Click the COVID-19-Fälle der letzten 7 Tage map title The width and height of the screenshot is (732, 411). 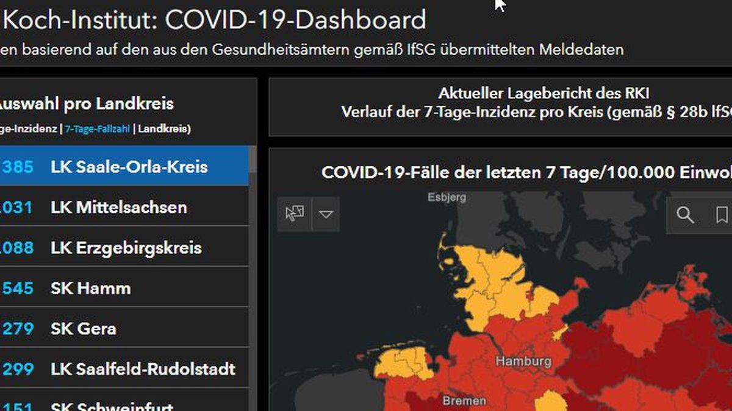click(526, 172)
